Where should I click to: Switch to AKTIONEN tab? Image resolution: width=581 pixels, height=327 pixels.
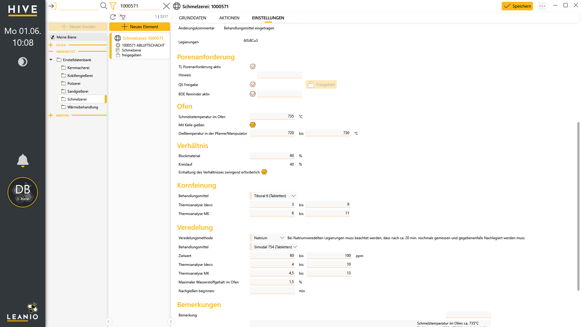pos(229,18)
